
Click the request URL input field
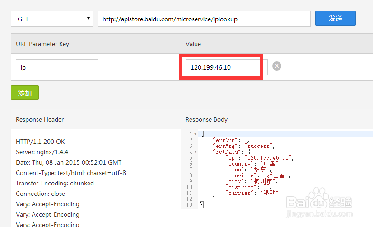coord(204,19)
